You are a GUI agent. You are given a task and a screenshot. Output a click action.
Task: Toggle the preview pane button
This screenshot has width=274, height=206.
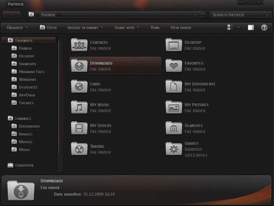pos(251,27)
